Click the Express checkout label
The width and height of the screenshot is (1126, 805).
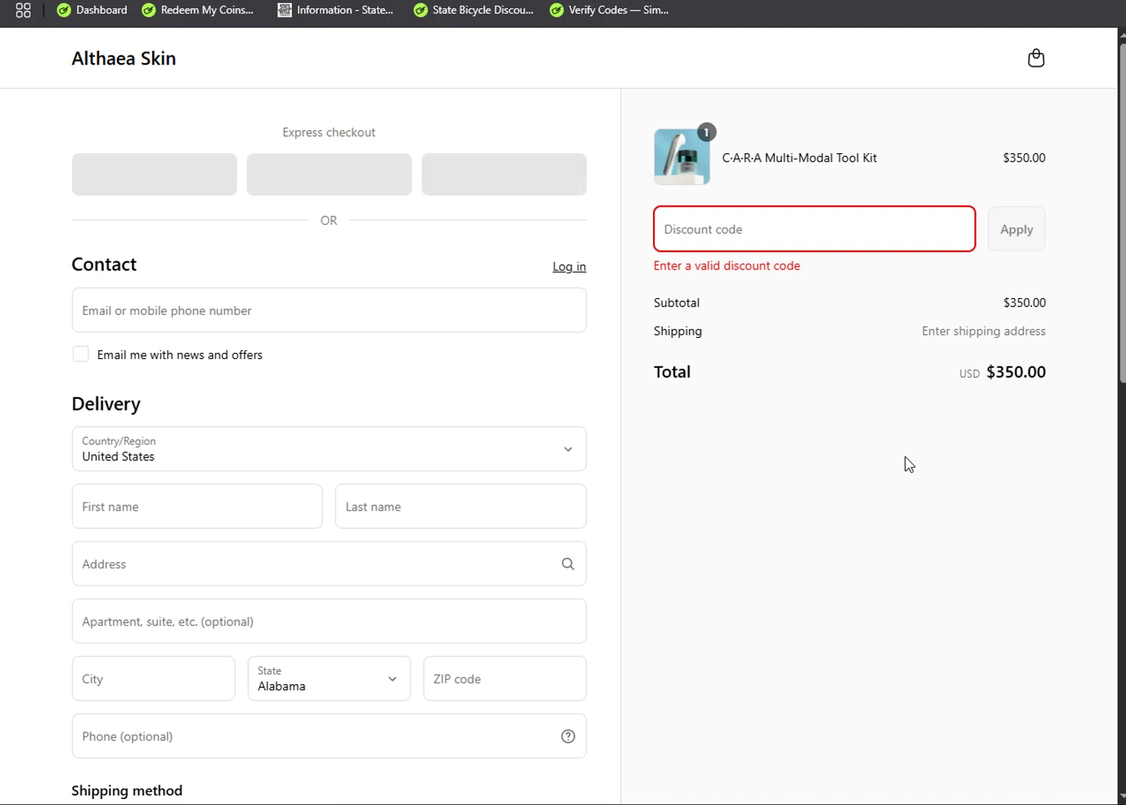tap(329, 132)
